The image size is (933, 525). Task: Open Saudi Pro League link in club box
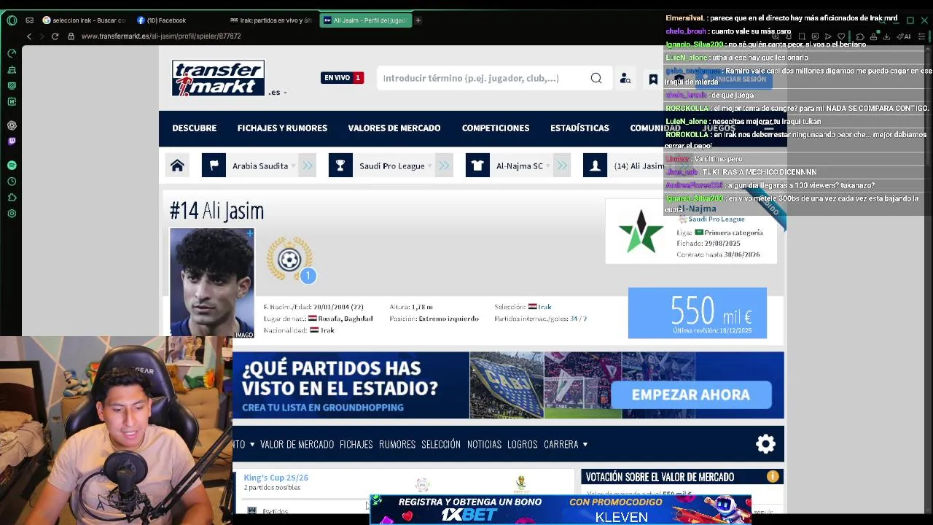716,219
